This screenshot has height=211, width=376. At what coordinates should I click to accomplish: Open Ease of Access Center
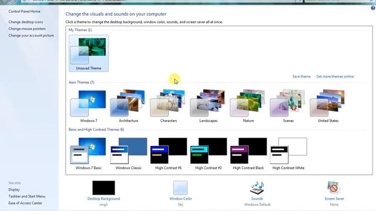pos(25,203)
